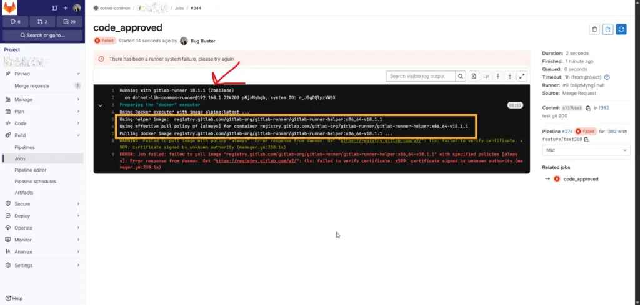The height and width of the screenshot is (305, 640).
Task: Click the retry job icon button
Action: (x=621, y=29)
